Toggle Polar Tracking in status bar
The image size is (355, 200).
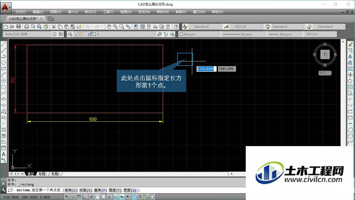click(x=91, y=197)
